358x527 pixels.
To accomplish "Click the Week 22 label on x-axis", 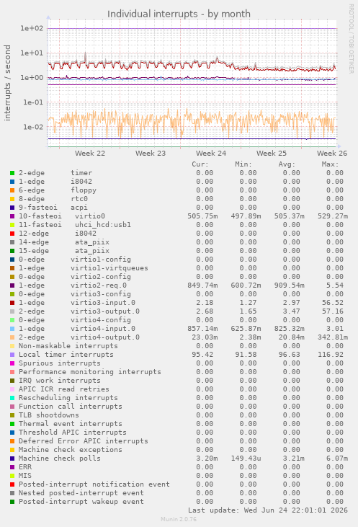I will [89, 154].
